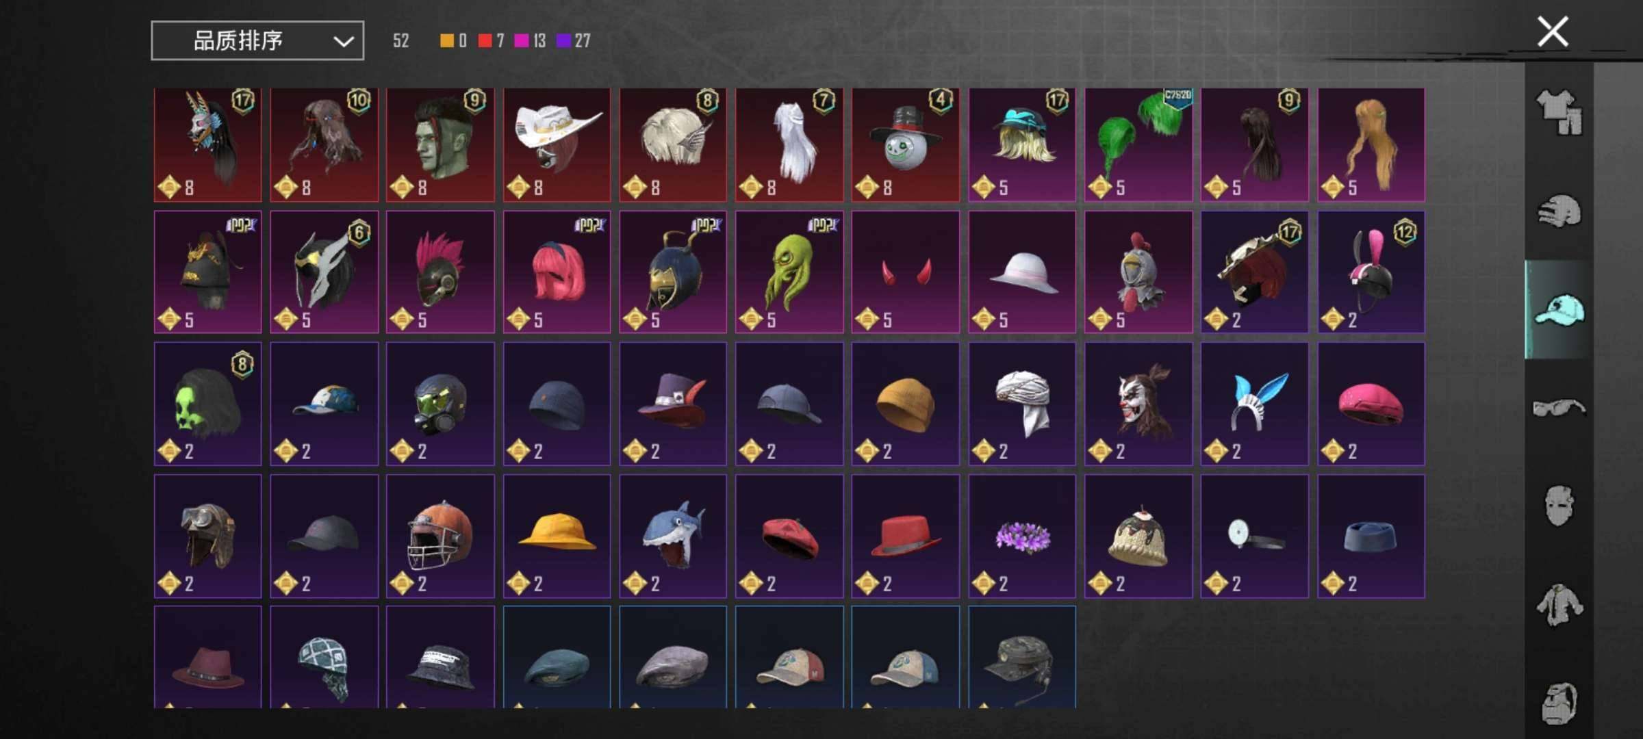
Task: Expand the 品质排序 sort dropdown
Action: click(x=257, y=40)
